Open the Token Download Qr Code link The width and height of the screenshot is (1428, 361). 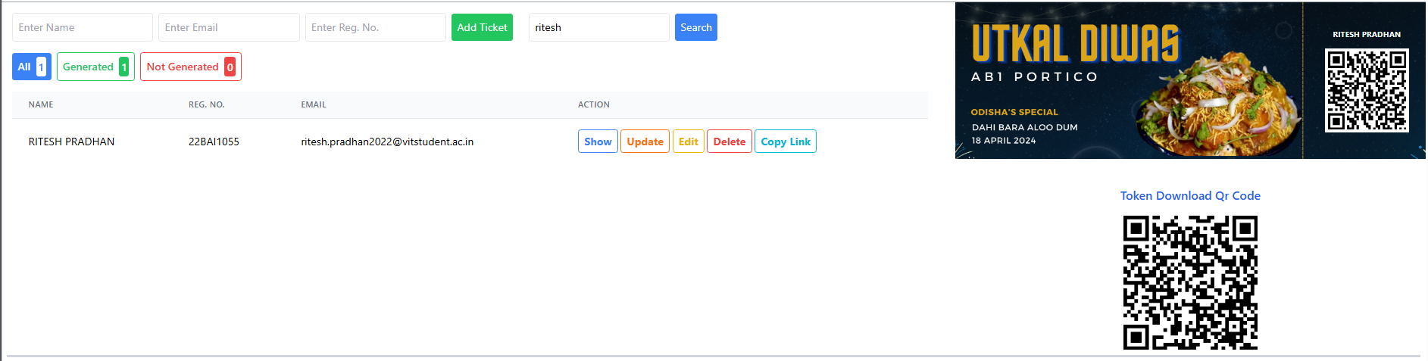coord(1190,195)
